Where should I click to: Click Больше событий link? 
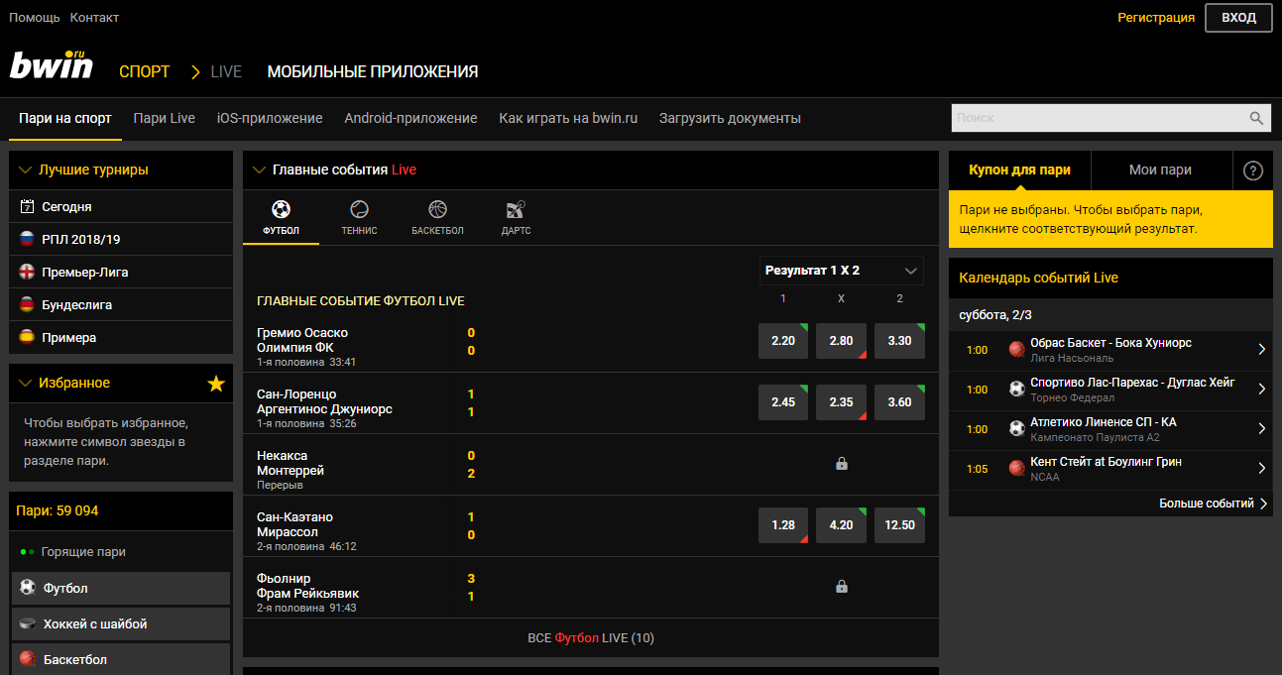(x=1213, y=504)
